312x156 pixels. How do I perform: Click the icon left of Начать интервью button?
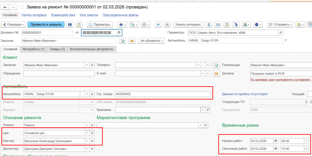coord(168,24)
